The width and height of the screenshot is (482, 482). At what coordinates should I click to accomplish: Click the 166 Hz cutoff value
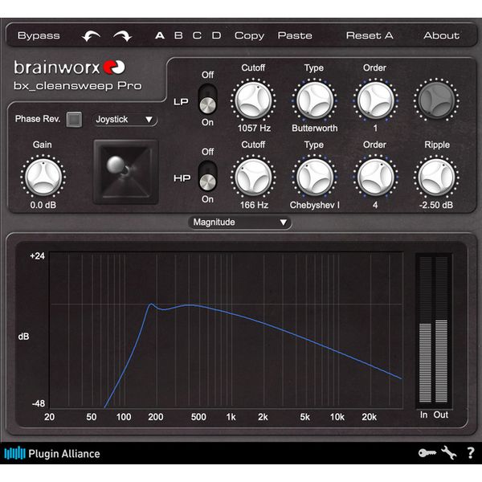coord(254,205)
